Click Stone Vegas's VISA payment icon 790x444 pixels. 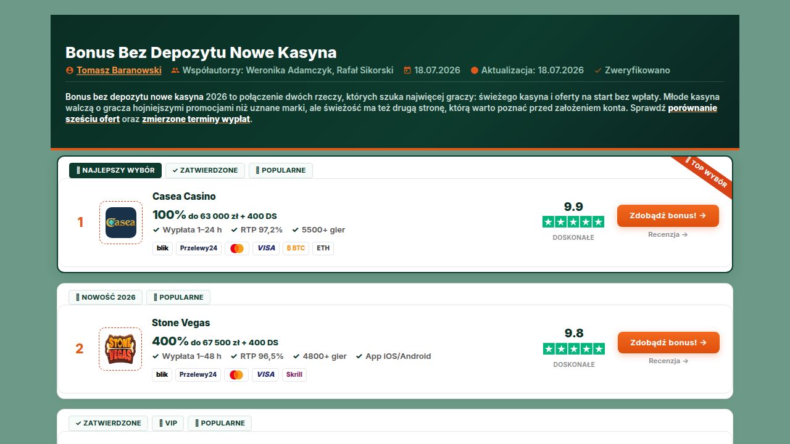[265, 375]
